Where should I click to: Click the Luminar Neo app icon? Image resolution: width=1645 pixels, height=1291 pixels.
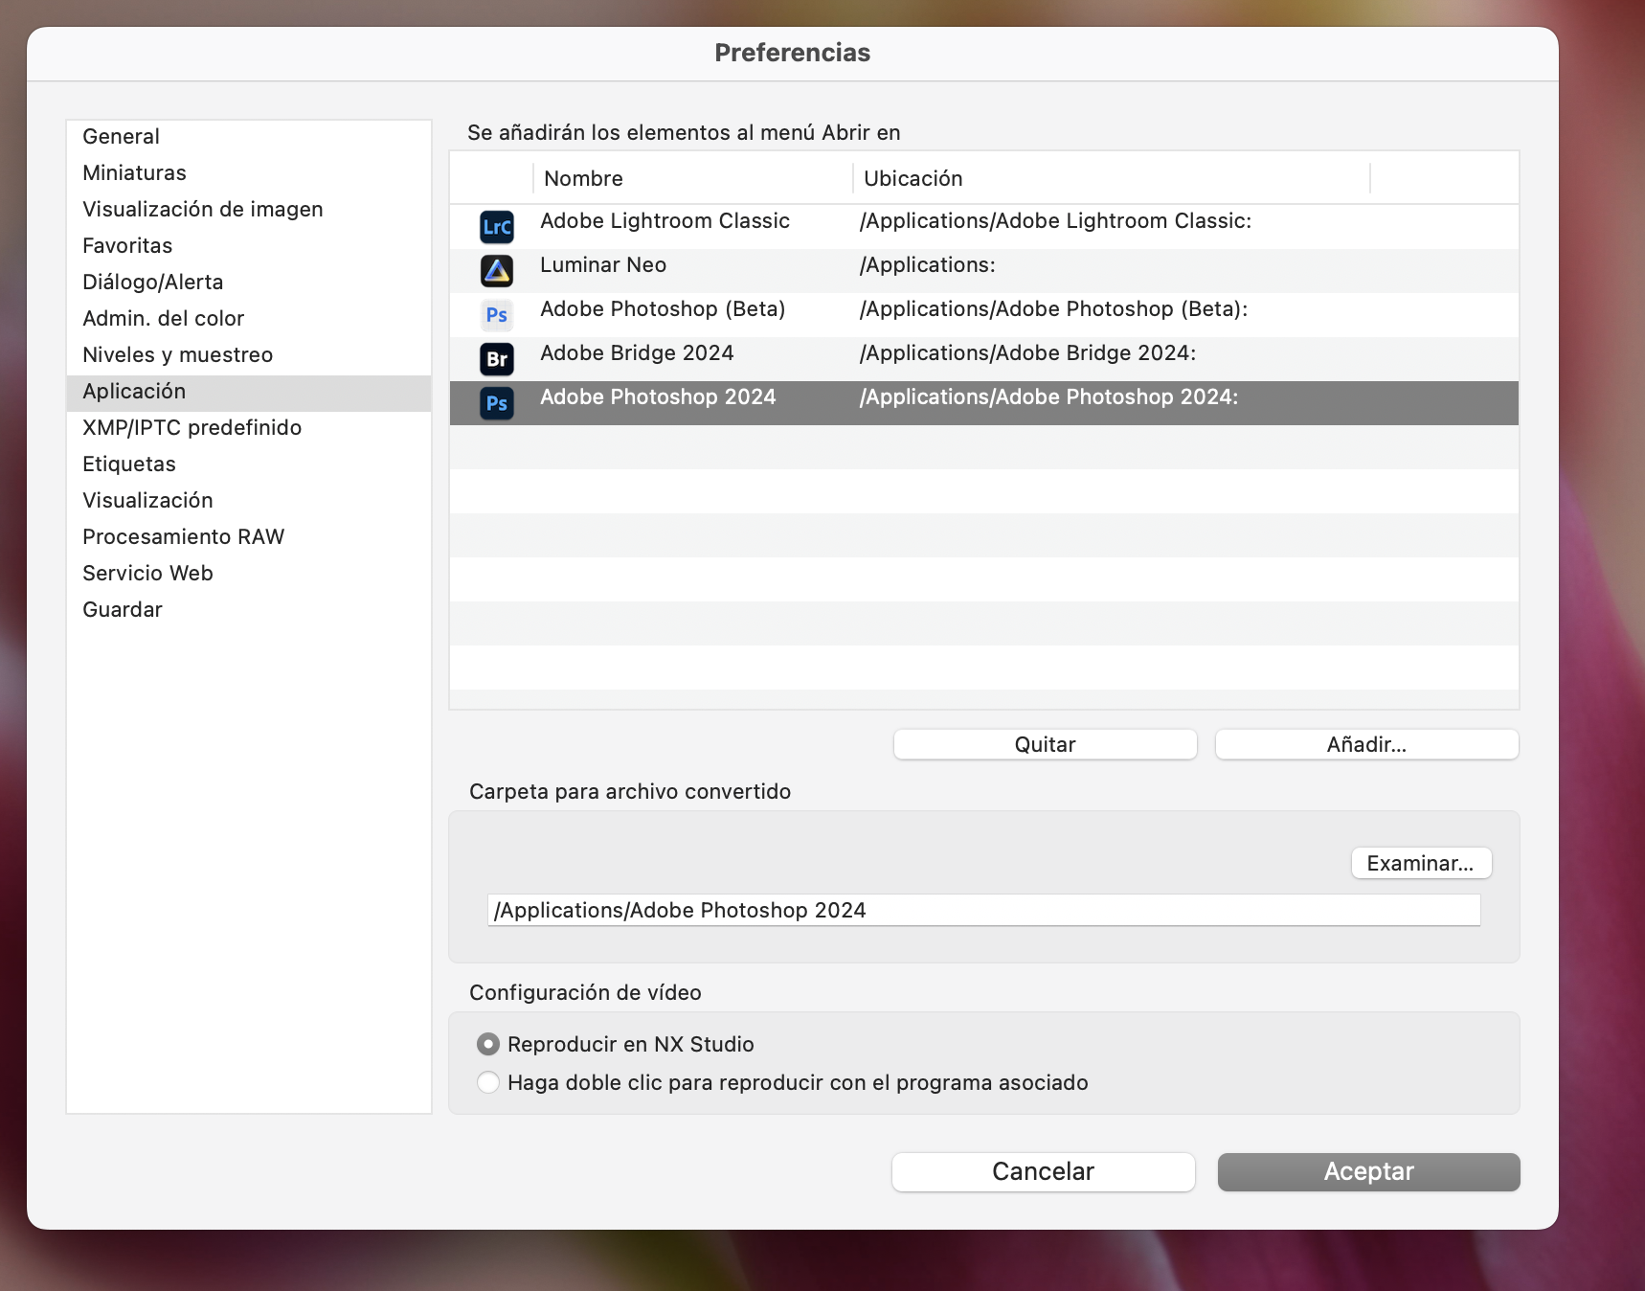pos(497,271)
